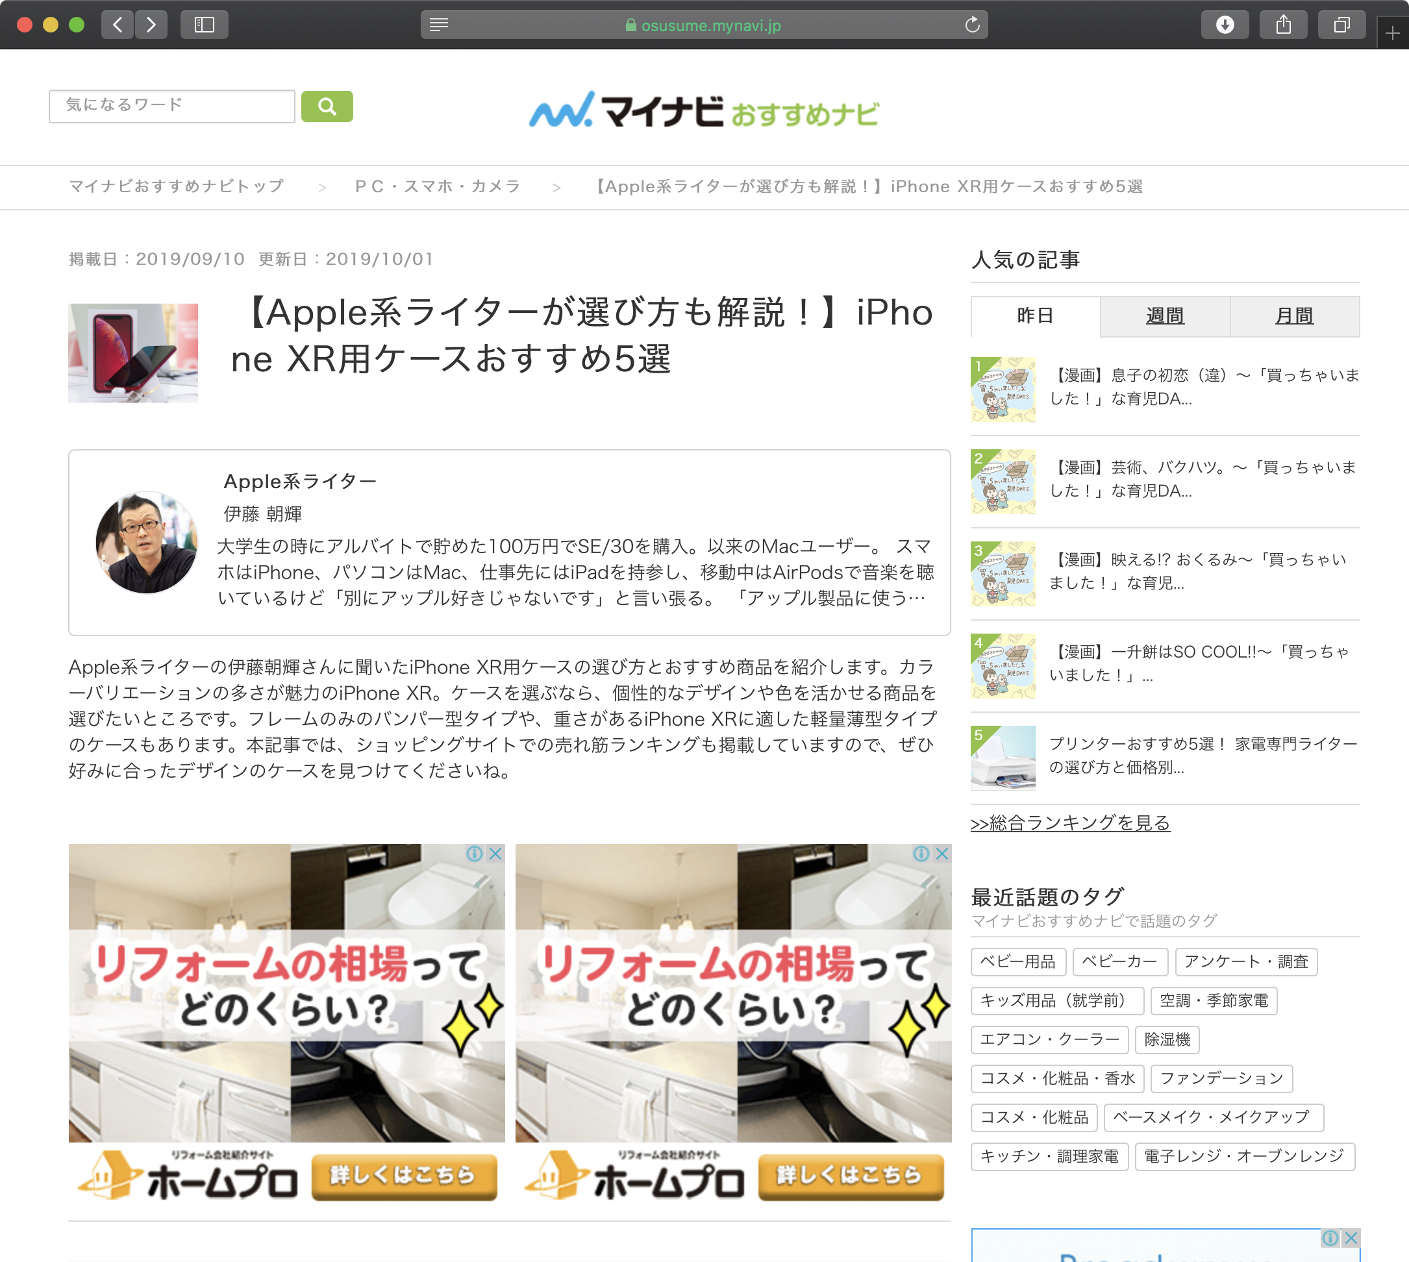Select the アンケート・調査 tag
The width and height of the screenshot is (1409, 1262).
pyautogui.click(x=1247, y=961)
